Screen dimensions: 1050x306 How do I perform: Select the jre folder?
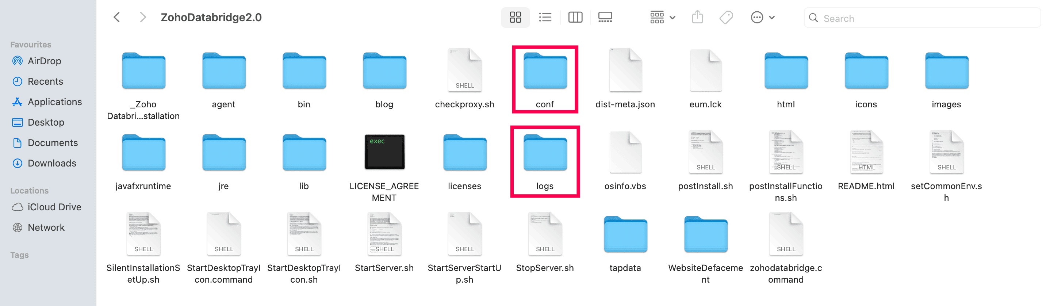click(224, 152)
